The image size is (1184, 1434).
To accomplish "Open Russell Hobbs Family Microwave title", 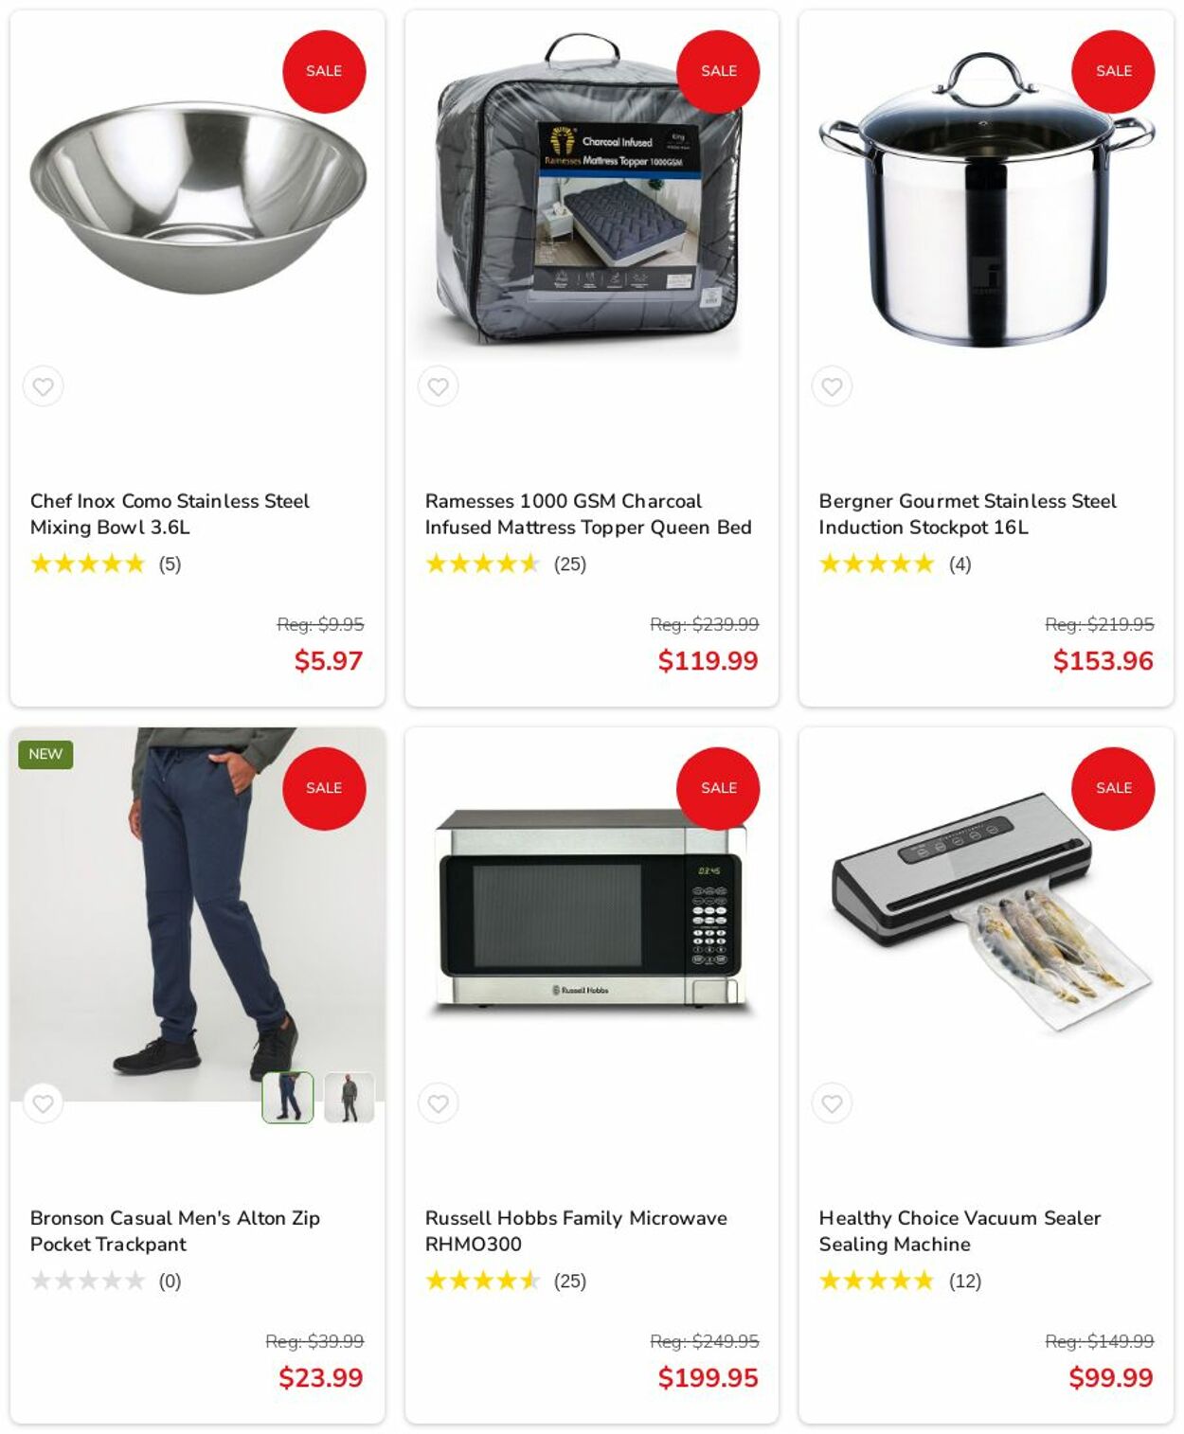I will (x=576, y=1231).
